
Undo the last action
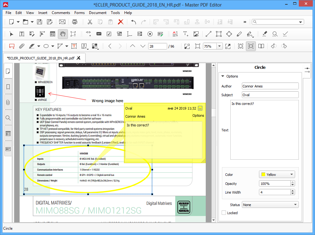pyautogui.click(x=134, y=22)
